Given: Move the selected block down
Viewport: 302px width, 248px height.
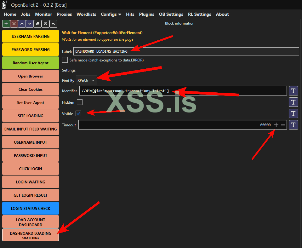Looking at the screenshot, I should tap(30, 24).
